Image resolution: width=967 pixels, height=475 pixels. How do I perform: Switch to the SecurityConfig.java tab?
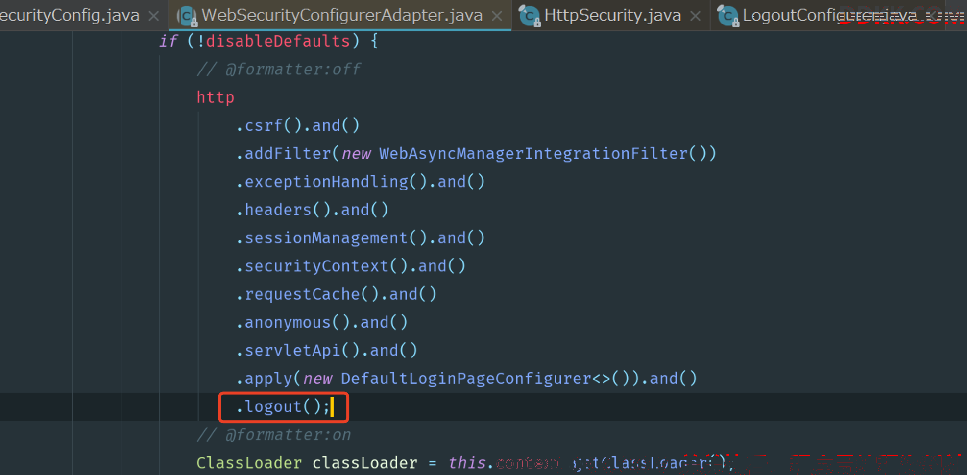coord(70,16)
